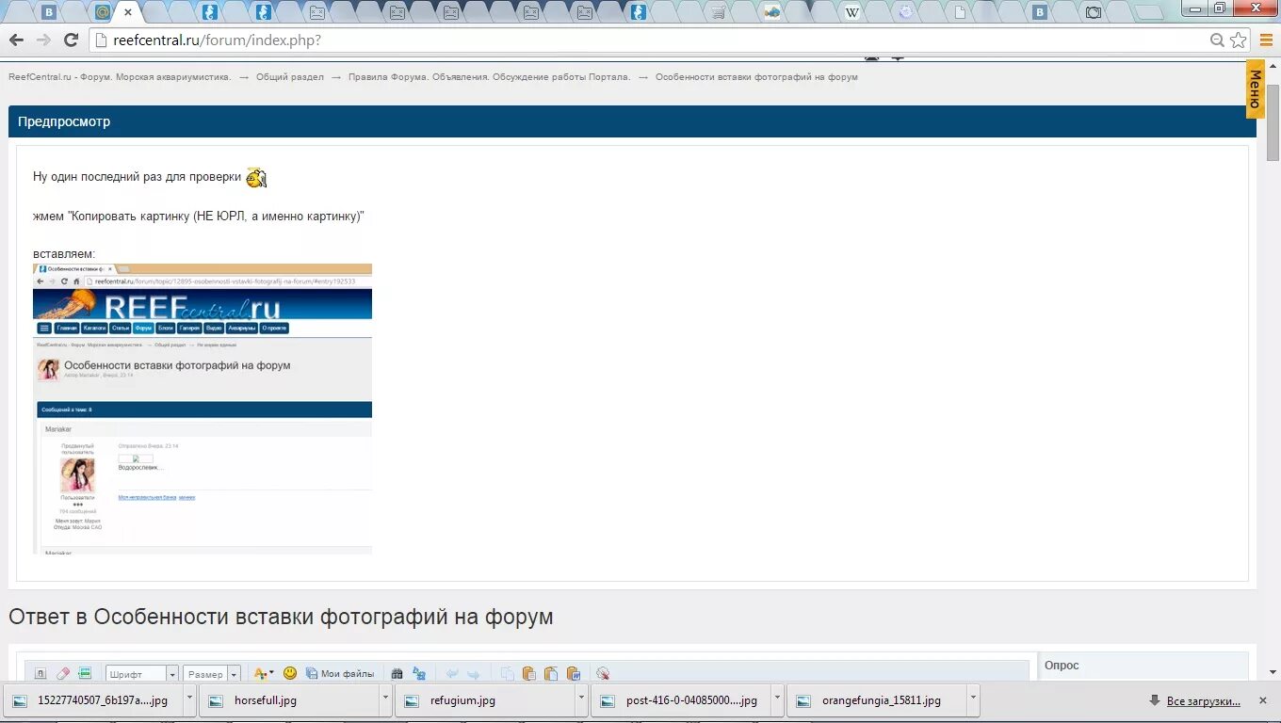Click the pasted screenshot image in the preview

click(203, 409)
